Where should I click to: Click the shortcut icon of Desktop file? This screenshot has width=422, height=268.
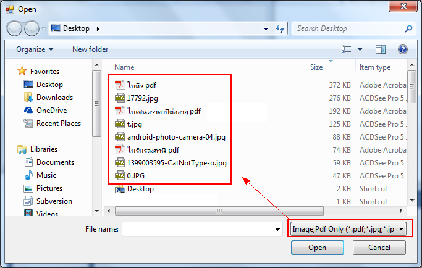[x=119, y=189]
